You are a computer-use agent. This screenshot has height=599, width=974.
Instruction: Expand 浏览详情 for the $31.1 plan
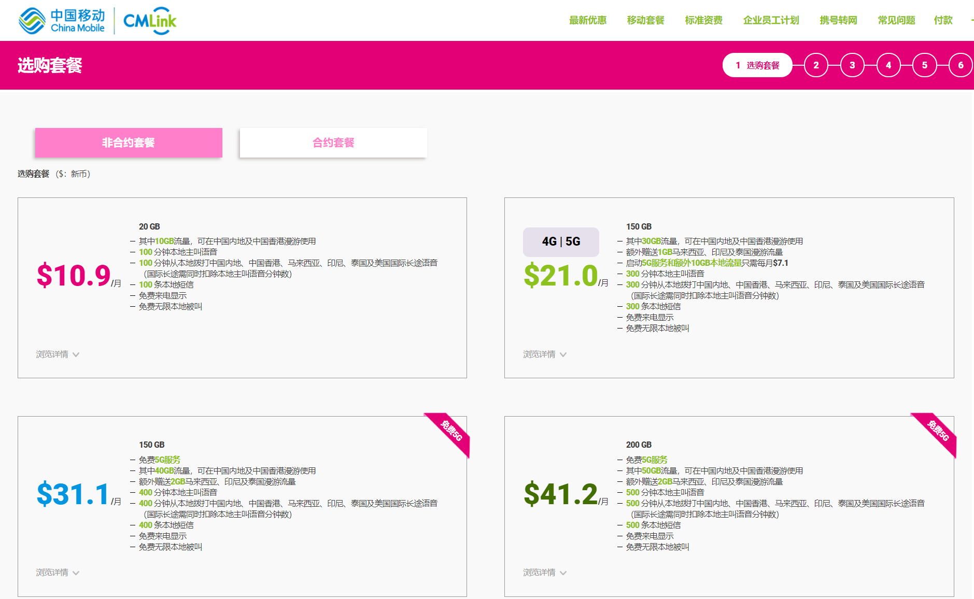click(58, 573)
